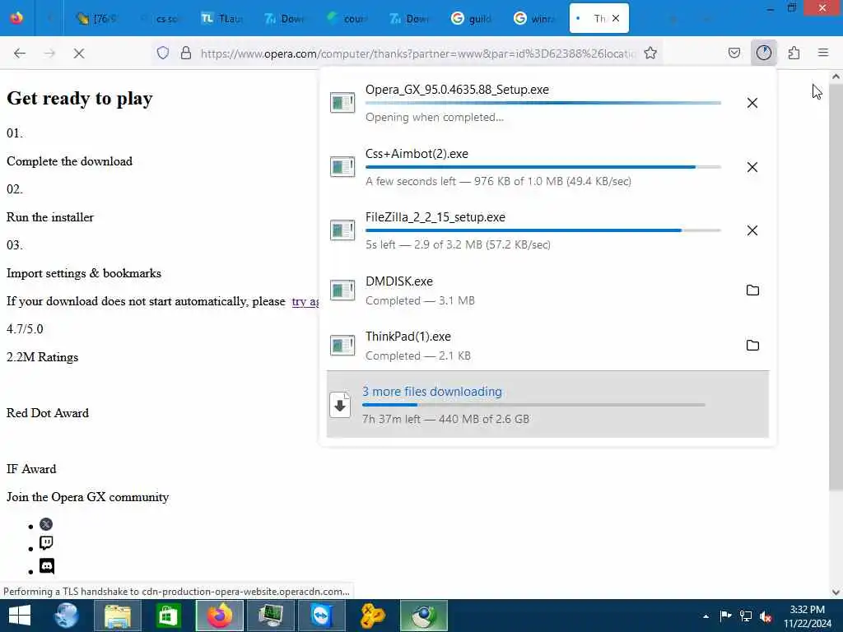Screen dimensions: 843x632
Task: Click the Css+Aimbot(2).exe file name
Action: tap(417, 154)
